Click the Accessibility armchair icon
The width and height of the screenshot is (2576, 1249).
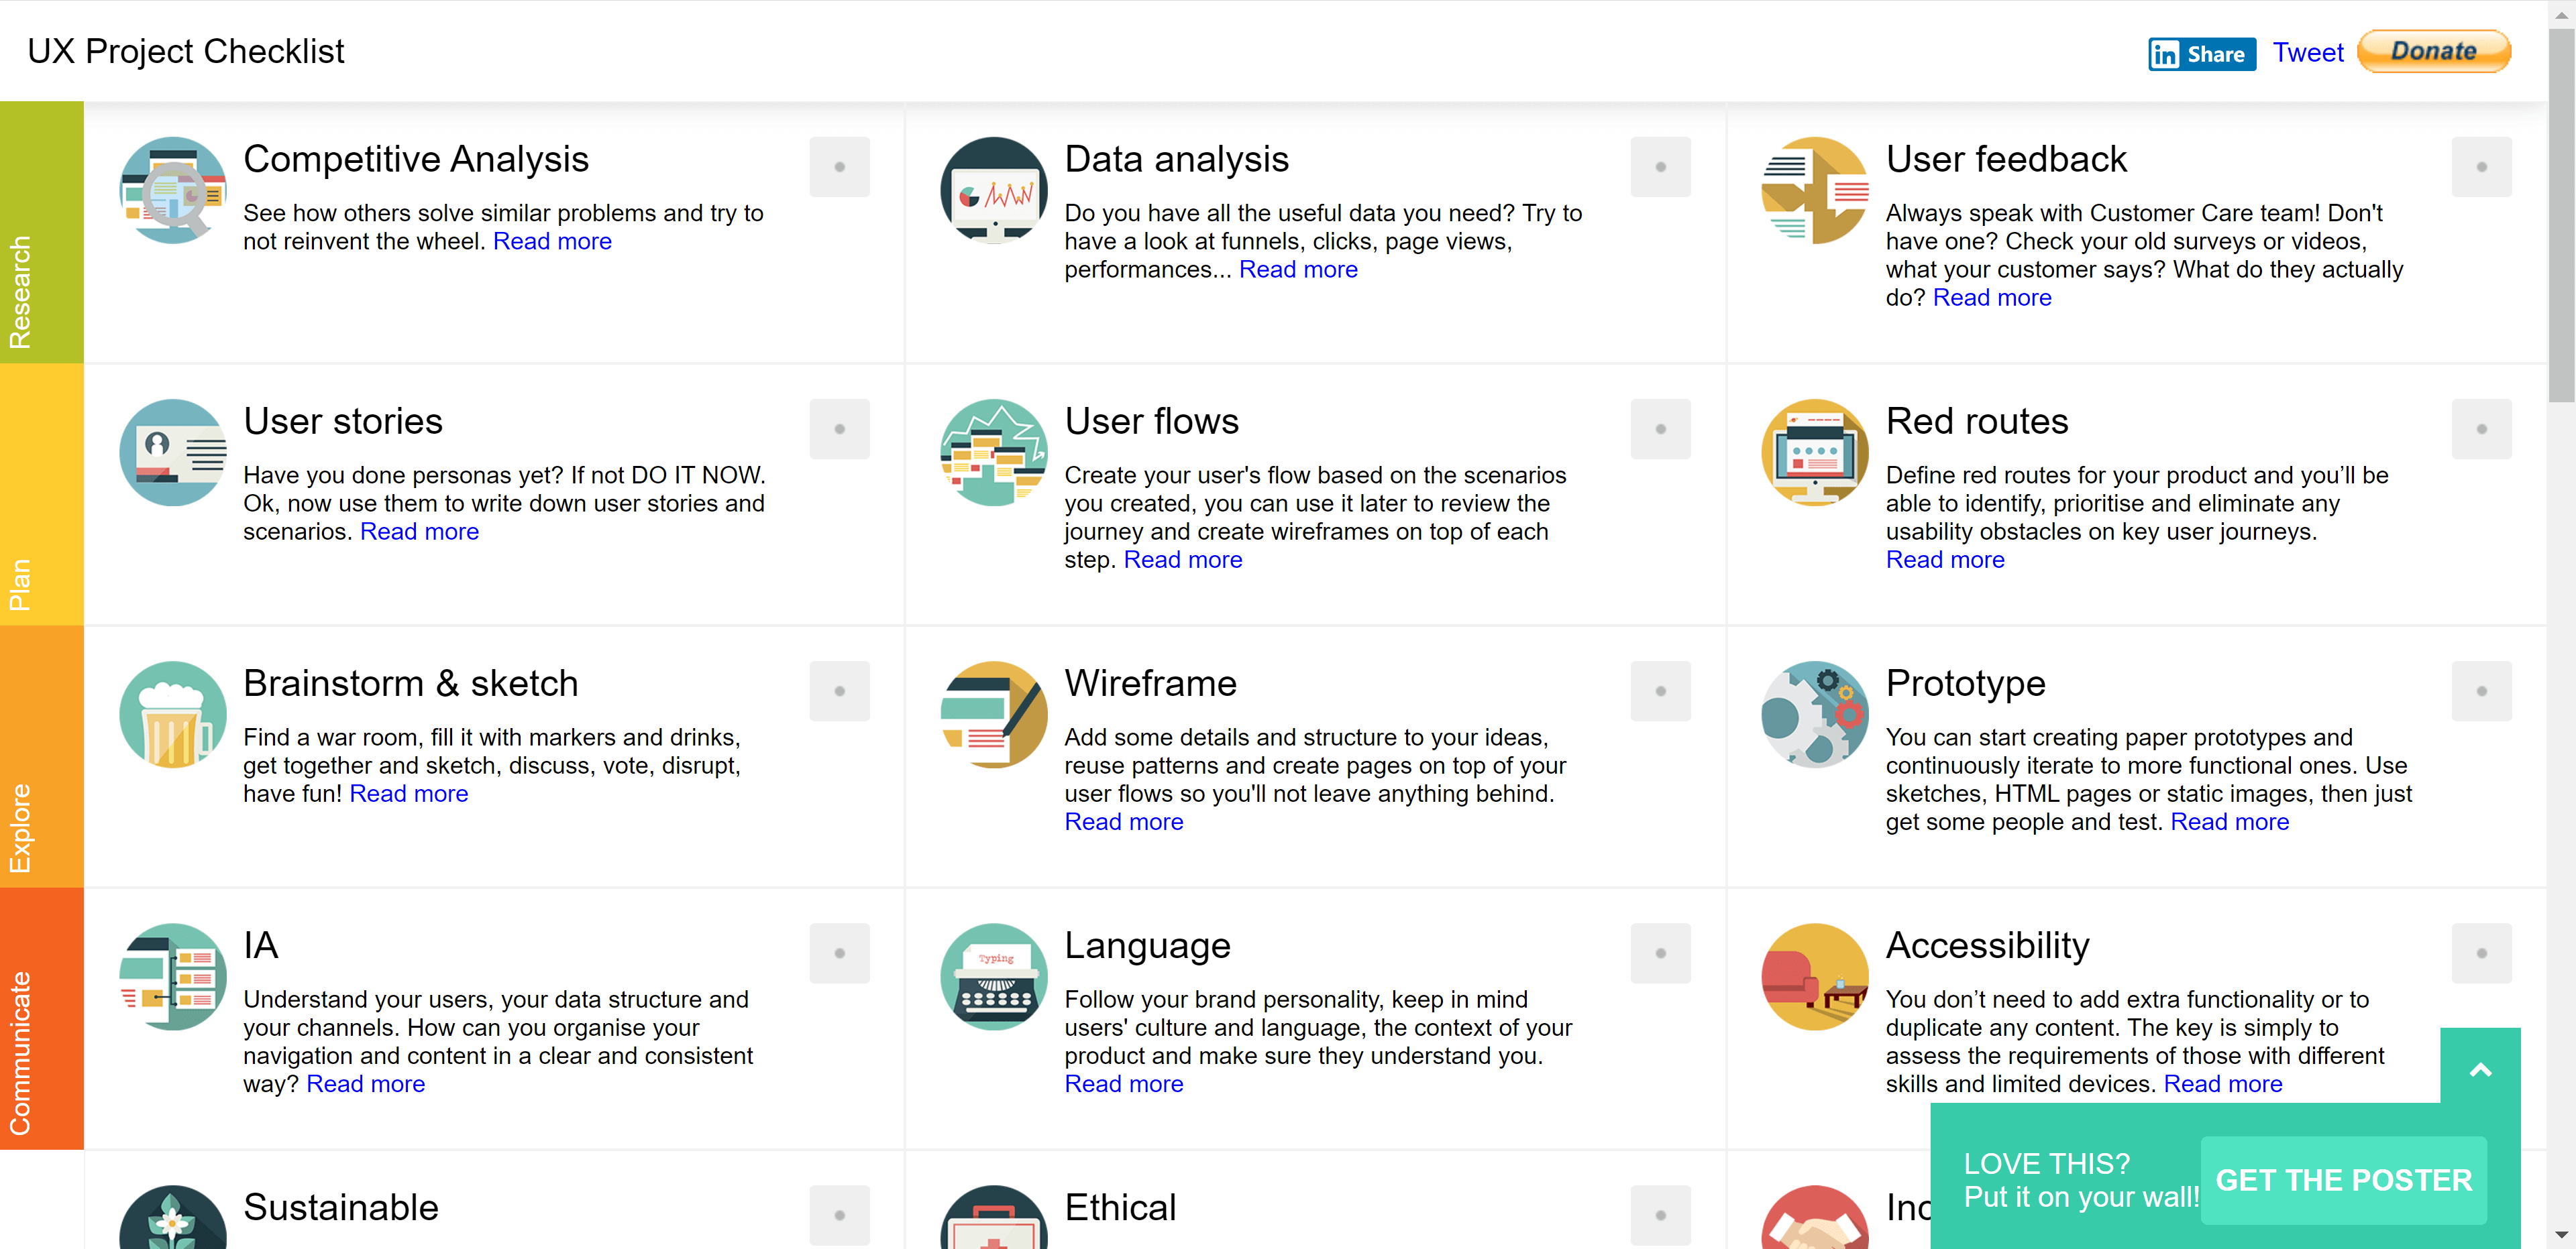(1814, 976)
